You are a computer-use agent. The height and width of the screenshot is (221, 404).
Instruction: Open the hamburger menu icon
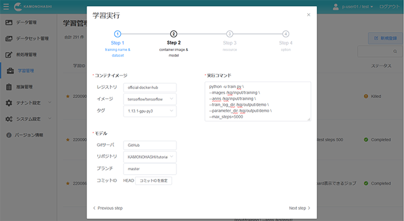6,7
